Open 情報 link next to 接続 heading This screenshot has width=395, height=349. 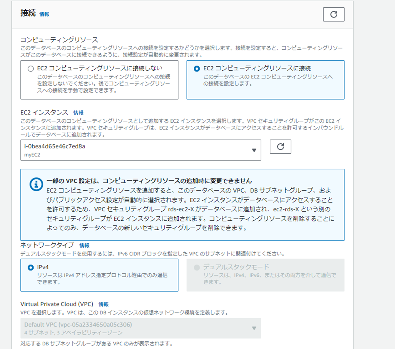44,14
